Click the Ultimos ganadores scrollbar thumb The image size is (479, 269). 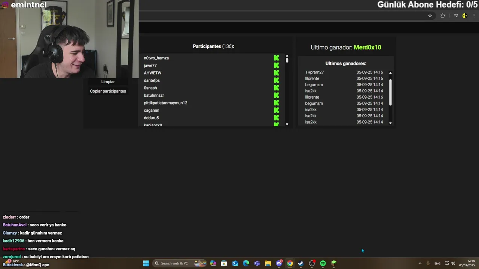coord(390,92)
